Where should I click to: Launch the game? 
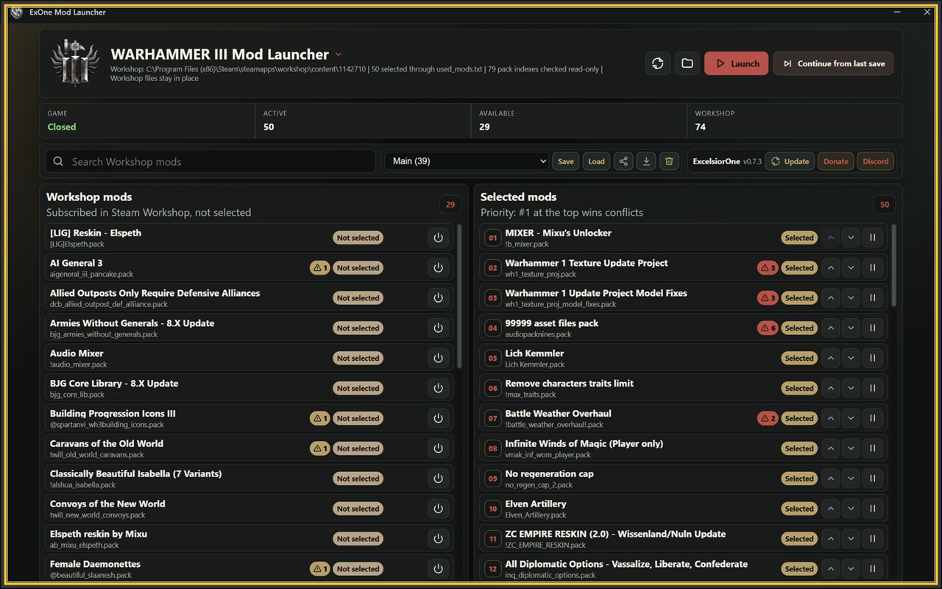[737, 63]
